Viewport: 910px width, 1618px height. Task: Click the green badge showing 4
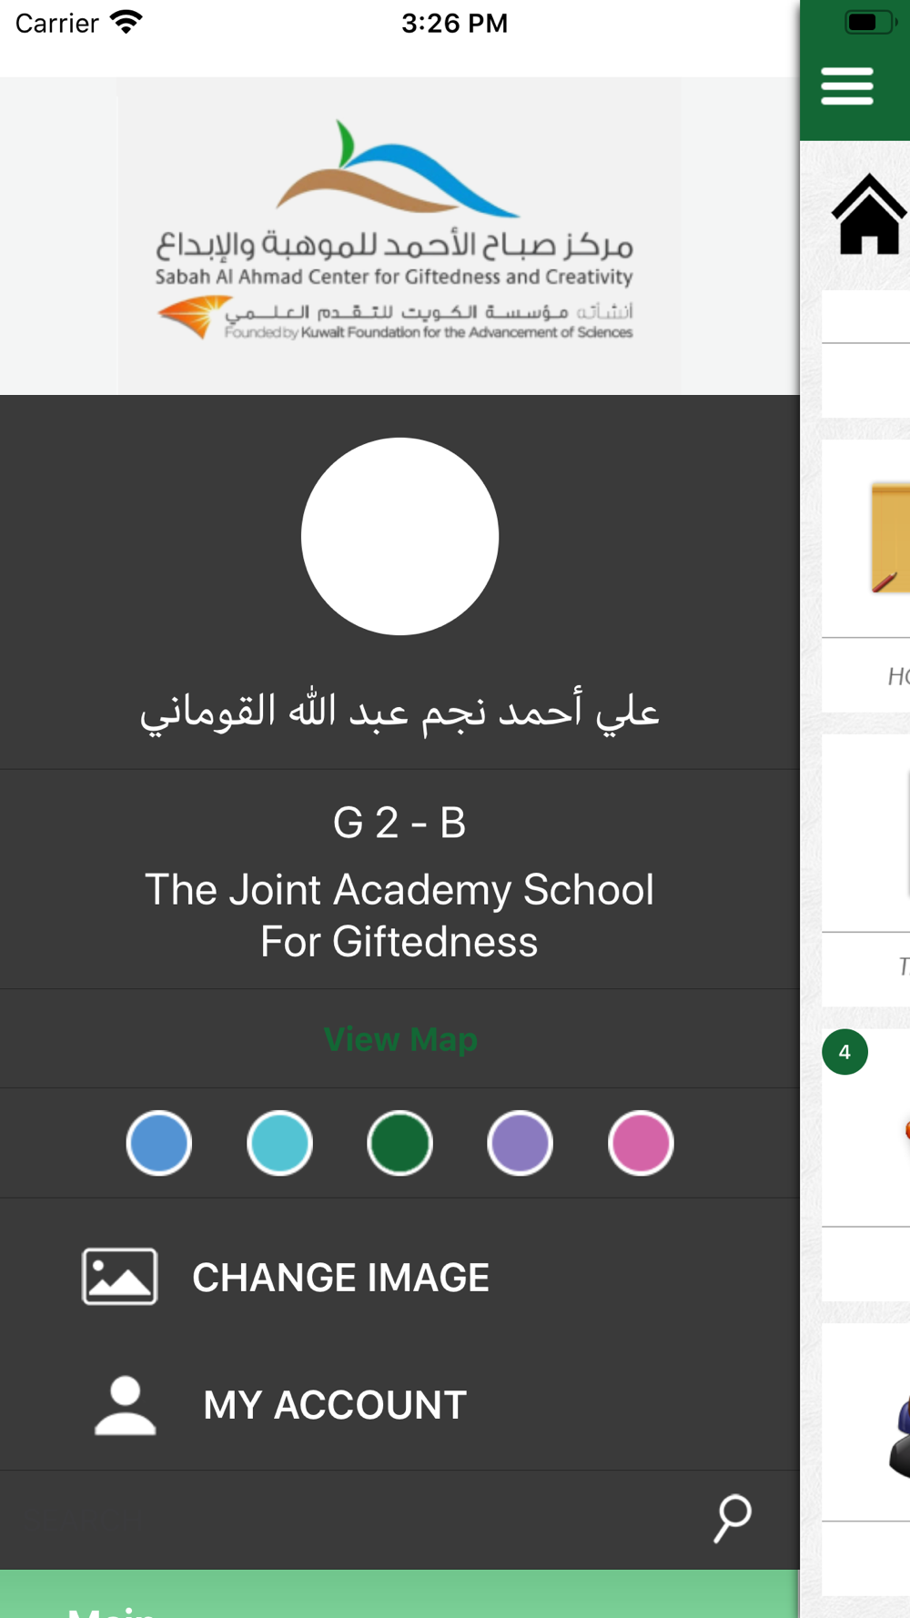pyautogui.click(x=844, y=1052)
